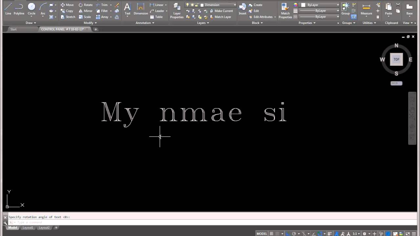The height and width of the screenshot is (236, 420).
Task: Click the Insert block icon
Action: click(x=242, y=9)
